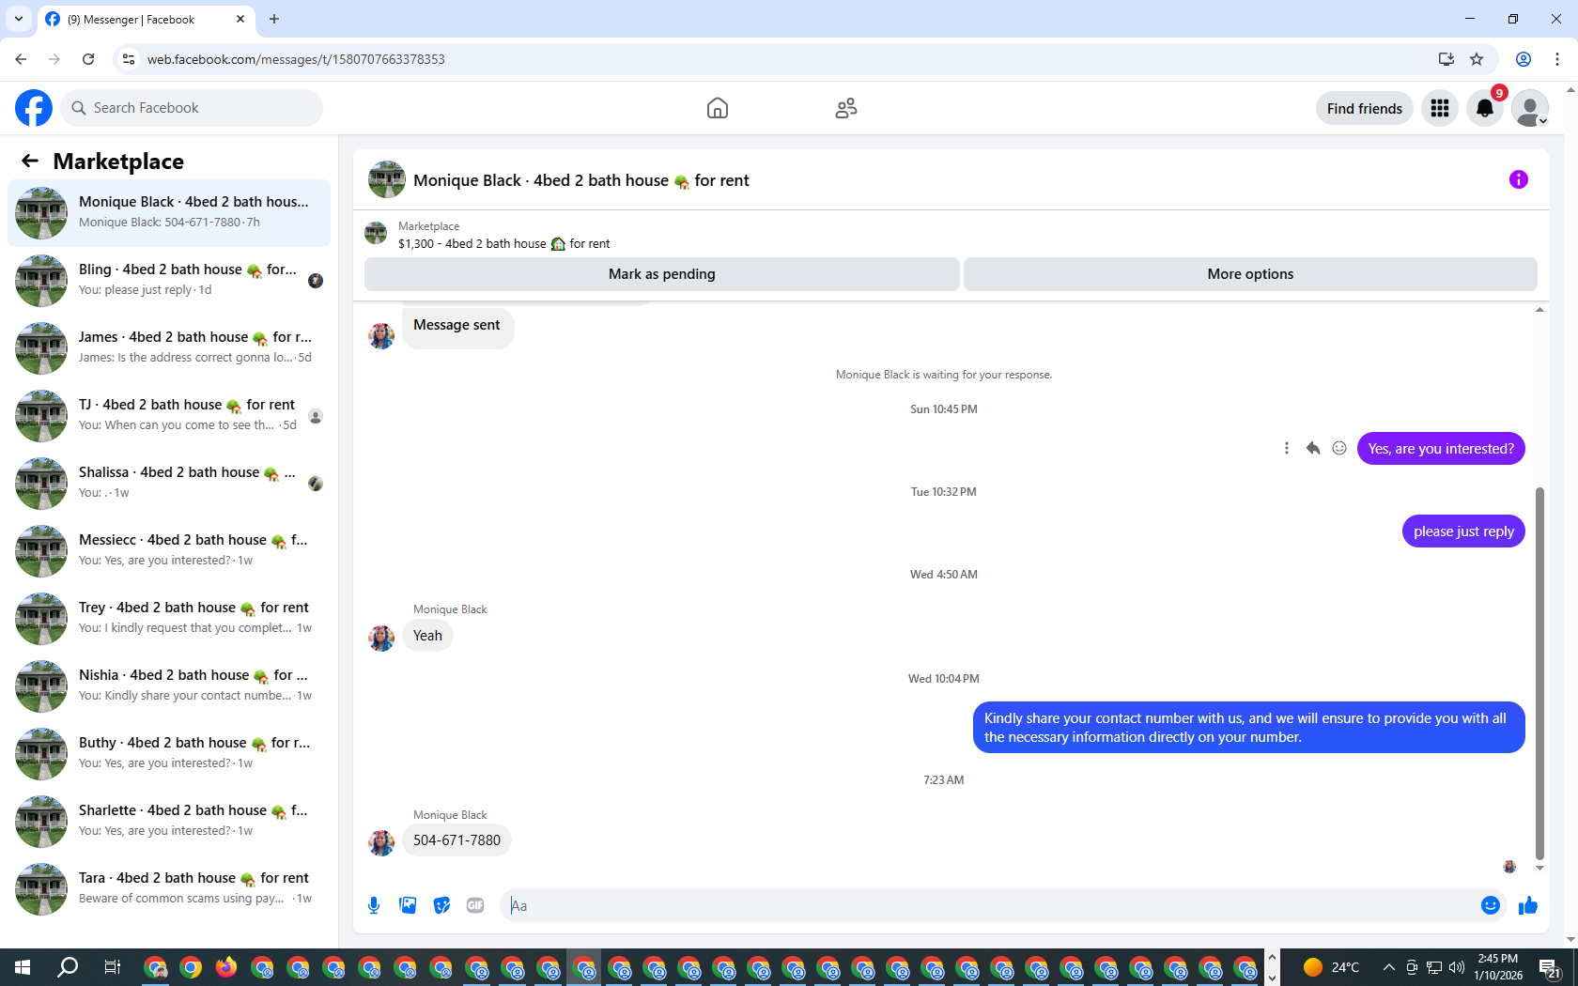Image resolution: width=1578 pixels, height=986 pixels.
Task: Open the emoji picker in composer
Action: (x=1490, y=905)
